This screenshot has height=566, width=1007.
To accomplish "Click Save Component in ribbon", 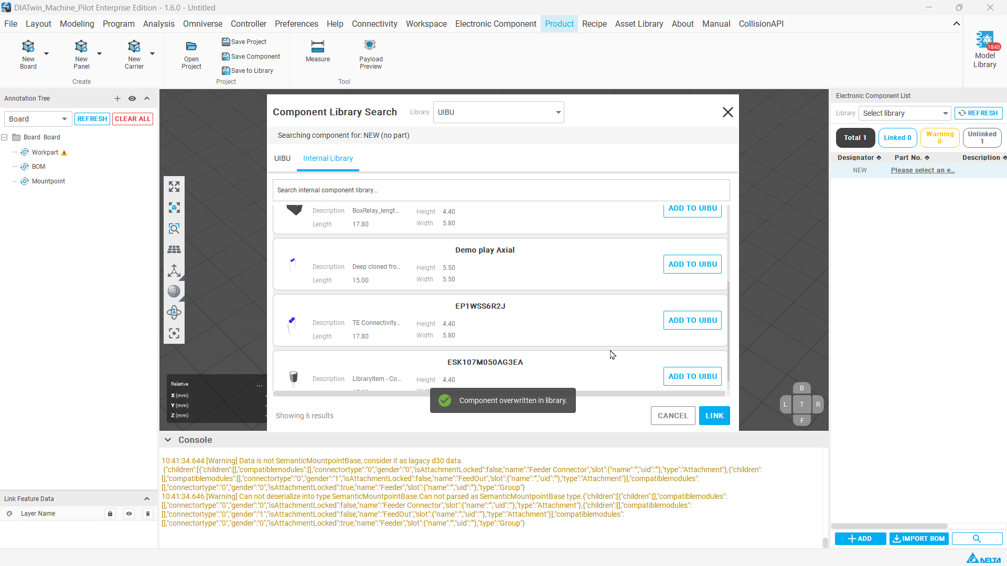I will pos(251,57).
